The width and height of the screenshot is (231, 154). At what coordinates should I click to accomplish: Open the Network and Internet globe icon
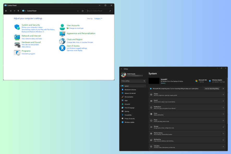coord(17,37)
